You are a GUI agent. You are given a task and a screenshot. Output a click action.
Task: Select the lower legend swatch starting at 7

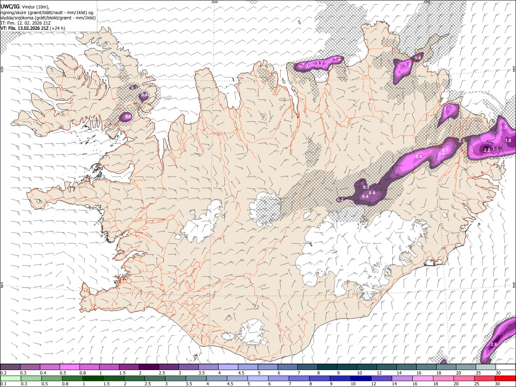tap(299, 378)
